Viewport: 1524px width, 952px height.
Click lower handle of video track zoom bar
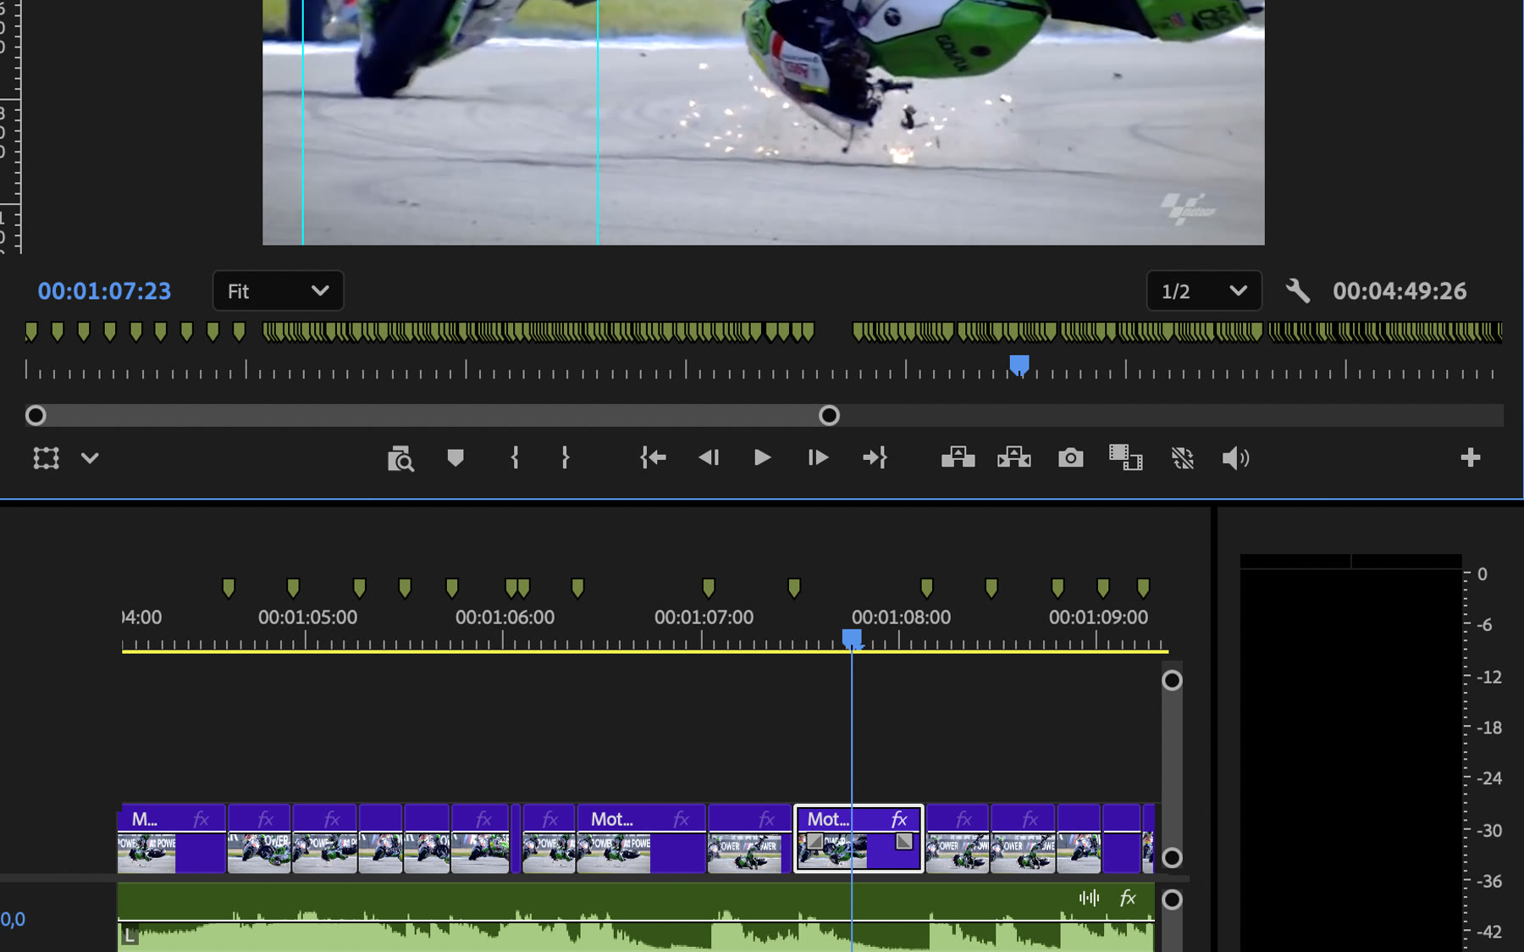1172,857
